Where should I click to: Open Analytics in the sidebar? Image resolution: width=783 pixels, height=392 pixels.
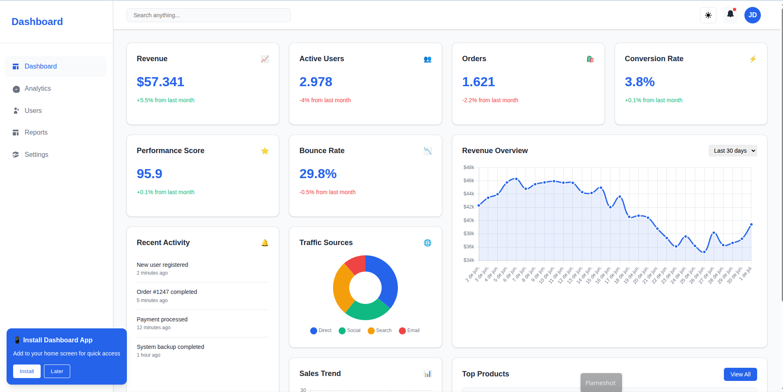coord(55,89)
